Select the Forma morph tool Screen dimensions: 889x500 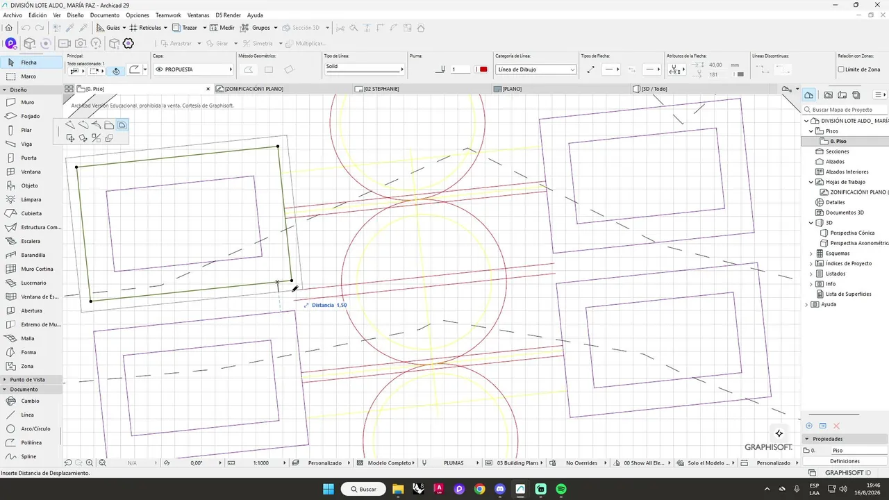tap(31, 352)
